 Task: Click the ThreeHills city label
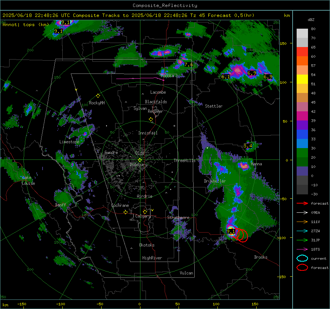point(184,161)
